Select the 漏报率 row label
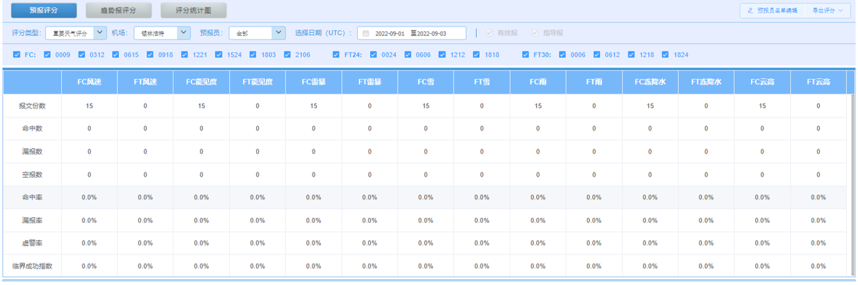 pyautogui.click(x=32, y=220)
